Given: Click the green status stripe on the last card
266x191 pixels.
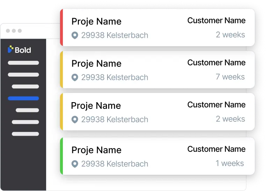Looking at the screenshot, I should click(x=61, y=156).
